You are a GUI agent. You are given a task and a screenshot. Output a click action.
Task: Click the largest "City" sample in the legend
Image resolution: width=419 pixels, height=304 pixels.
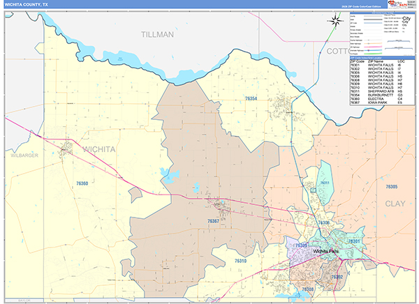click(406, 18)
